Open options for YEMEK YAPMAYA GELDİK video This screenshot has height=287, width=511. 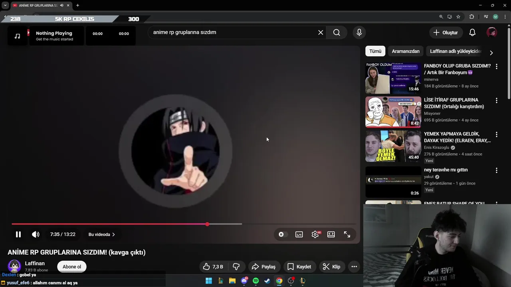coord(497,134)
